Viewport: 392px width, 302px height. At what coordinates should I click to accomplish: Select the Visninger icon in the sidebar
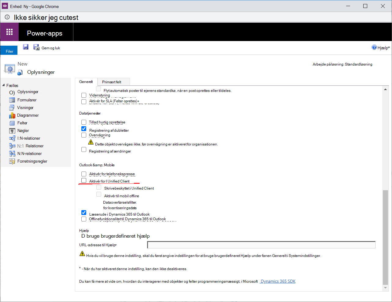12,108
